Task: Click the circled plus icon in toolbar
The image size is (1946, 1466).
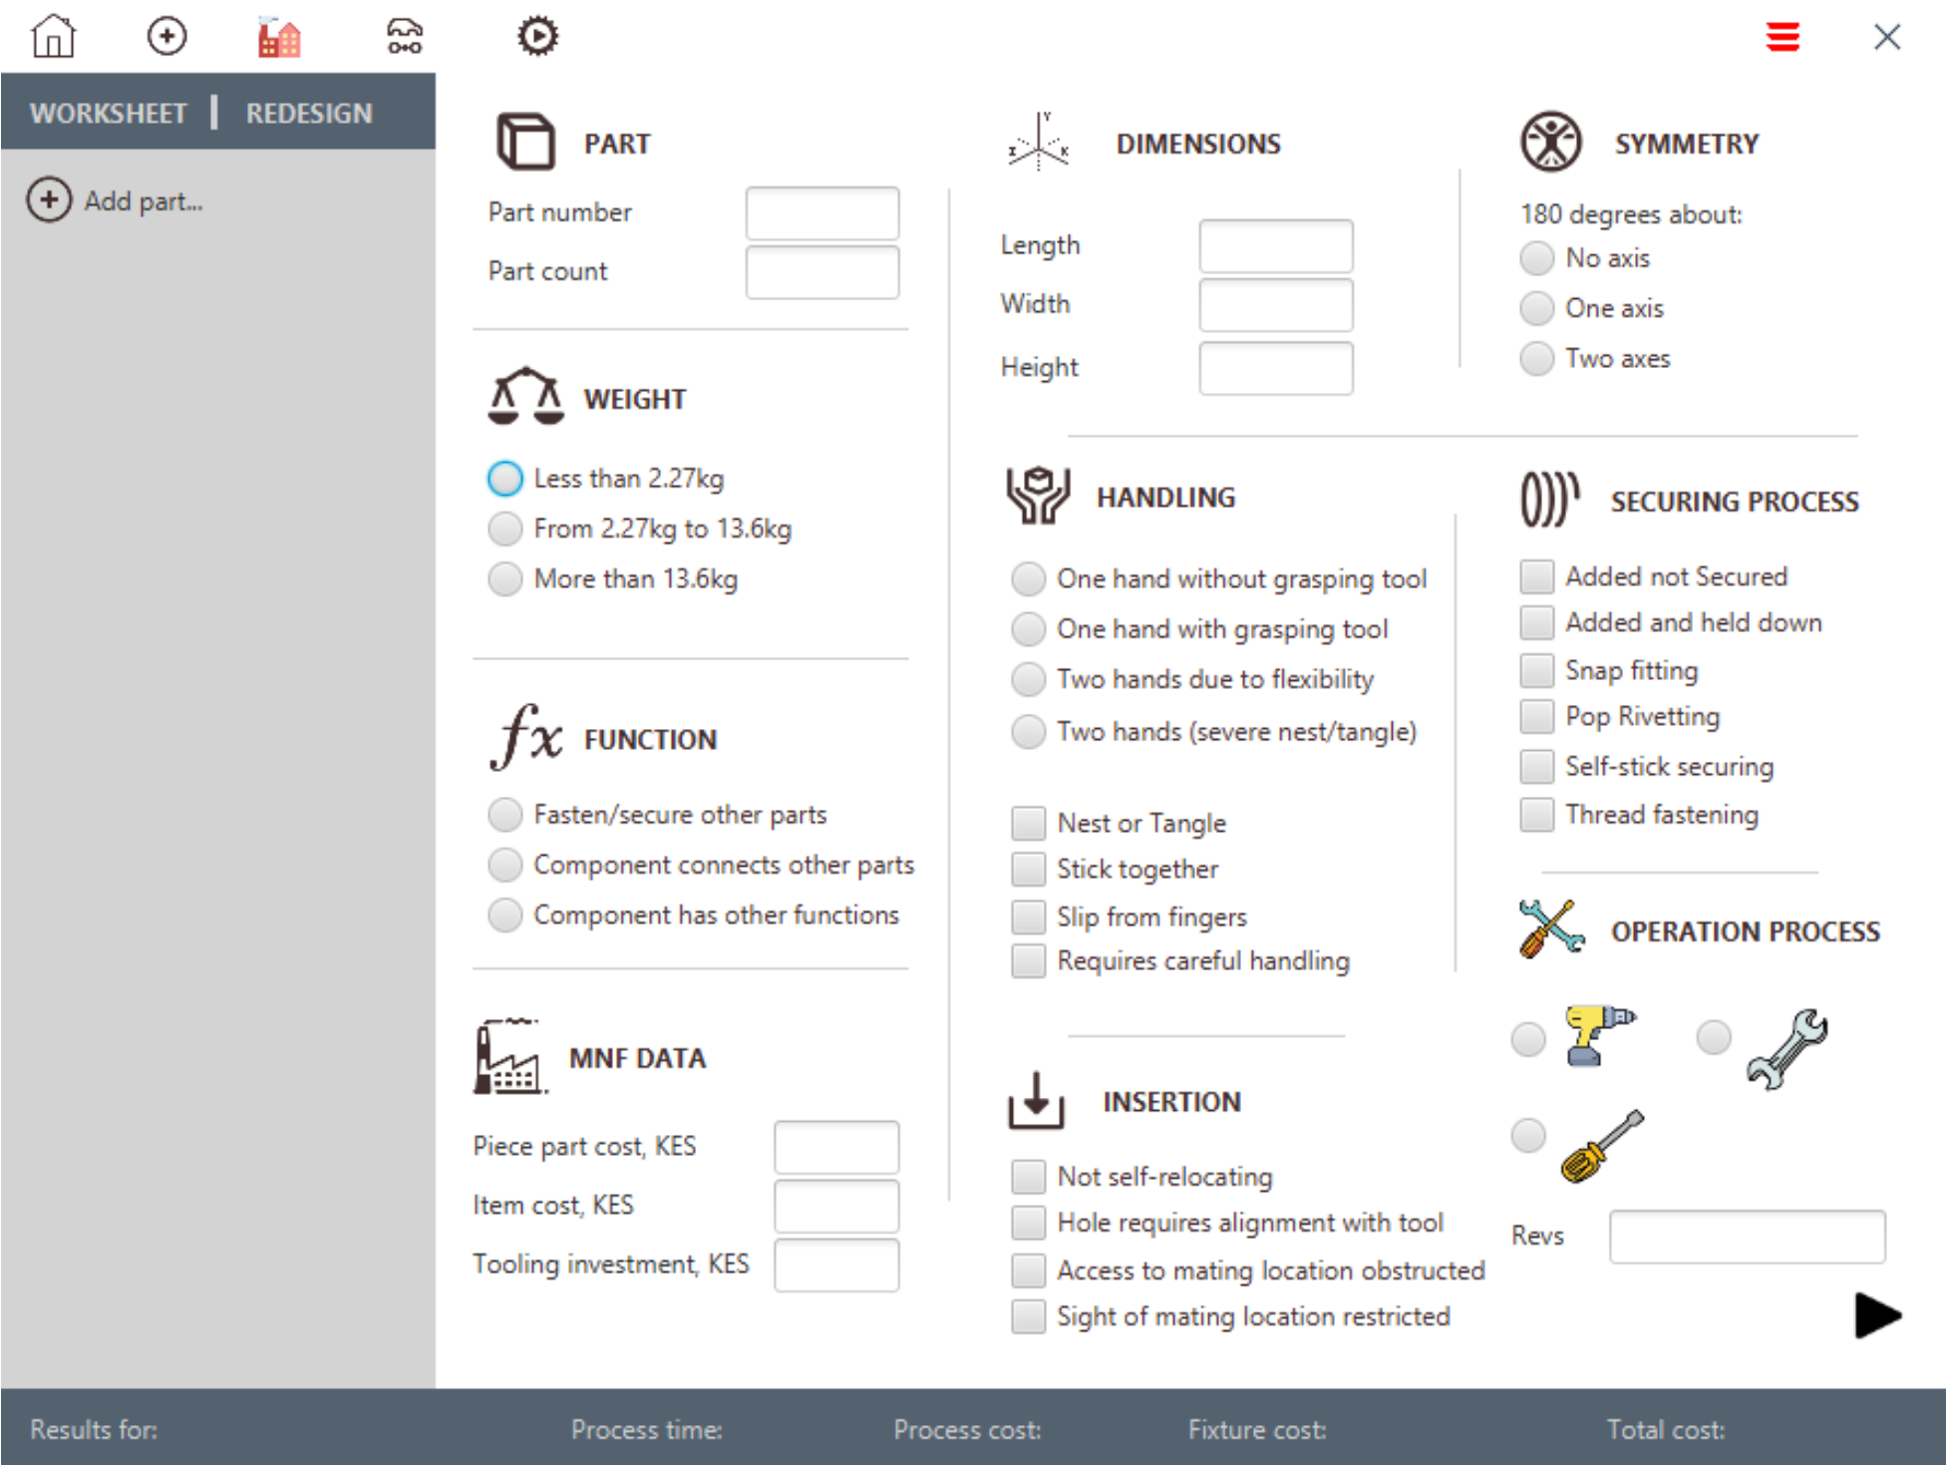Action: click(166, 37)
